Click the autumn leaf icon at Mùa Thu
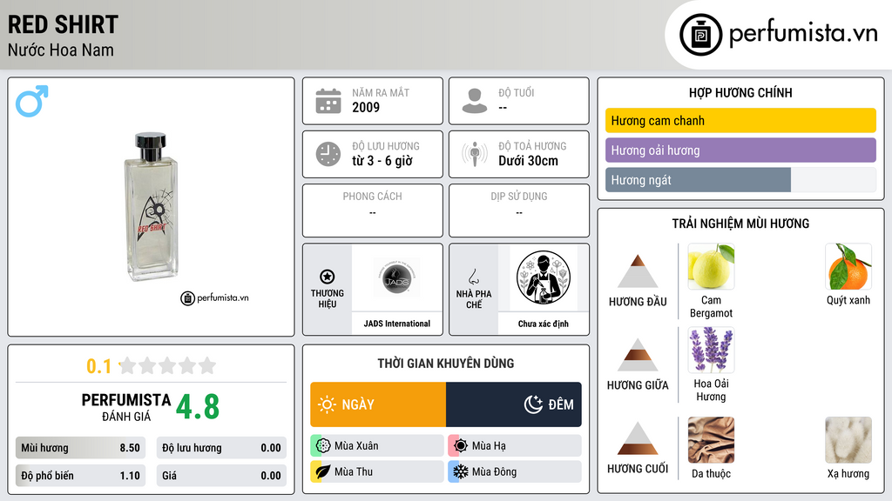The image size is (892, 501). 323,471
